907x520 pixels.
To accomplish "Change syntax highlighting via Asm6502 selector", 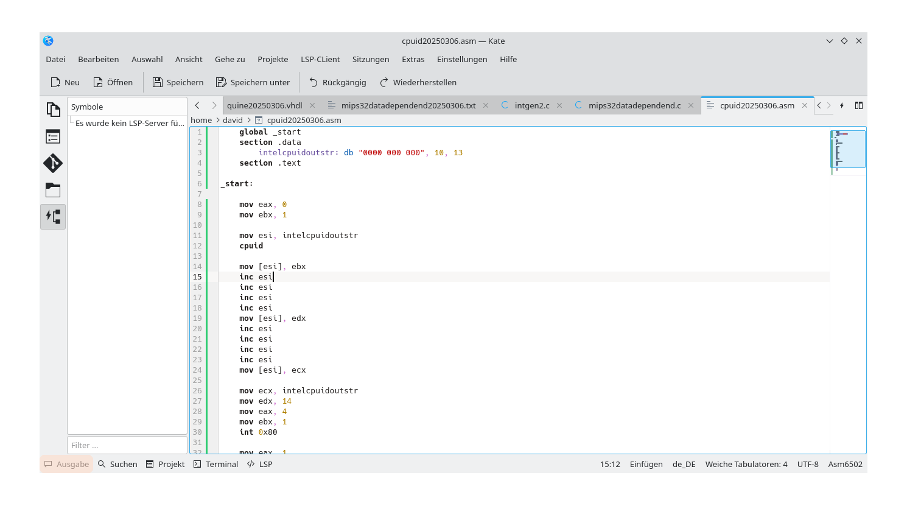I will [845, 464].
